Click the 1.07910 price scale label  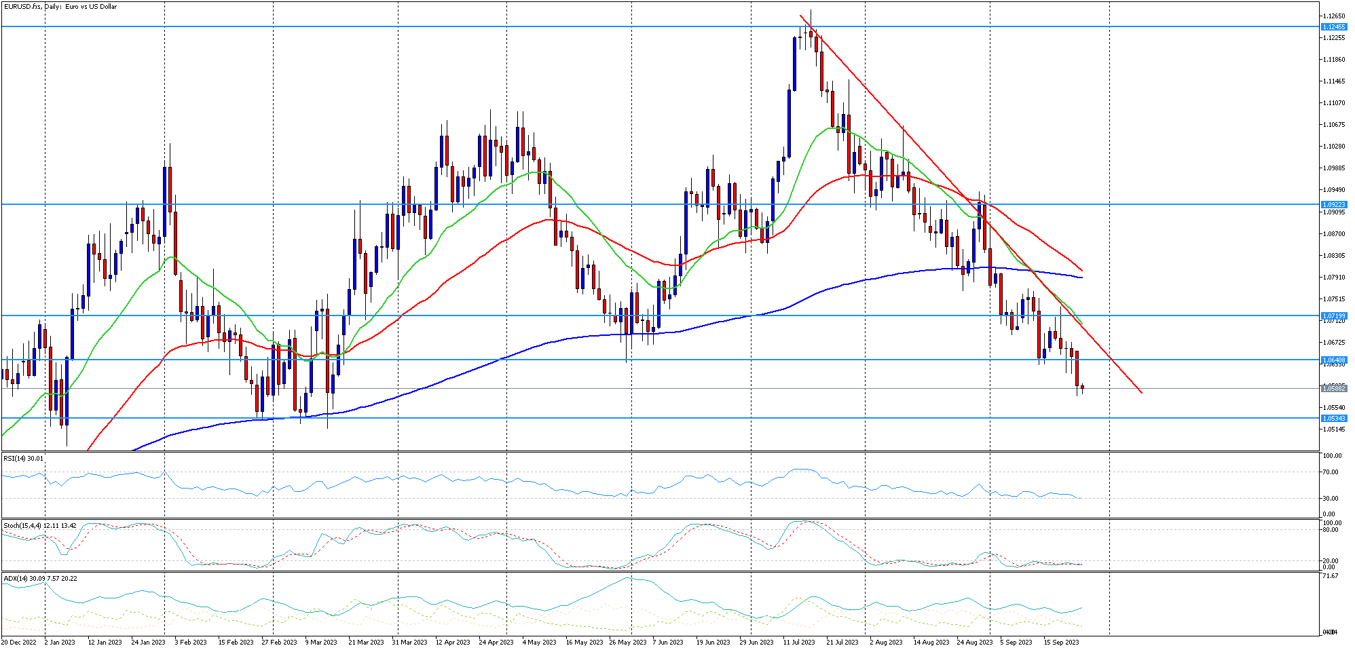[1334, 278]
